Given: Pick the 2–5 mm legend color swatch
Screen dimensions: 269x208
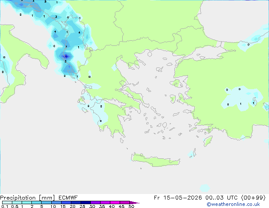Looking at the screenshot, I should [x=36, y=202].
